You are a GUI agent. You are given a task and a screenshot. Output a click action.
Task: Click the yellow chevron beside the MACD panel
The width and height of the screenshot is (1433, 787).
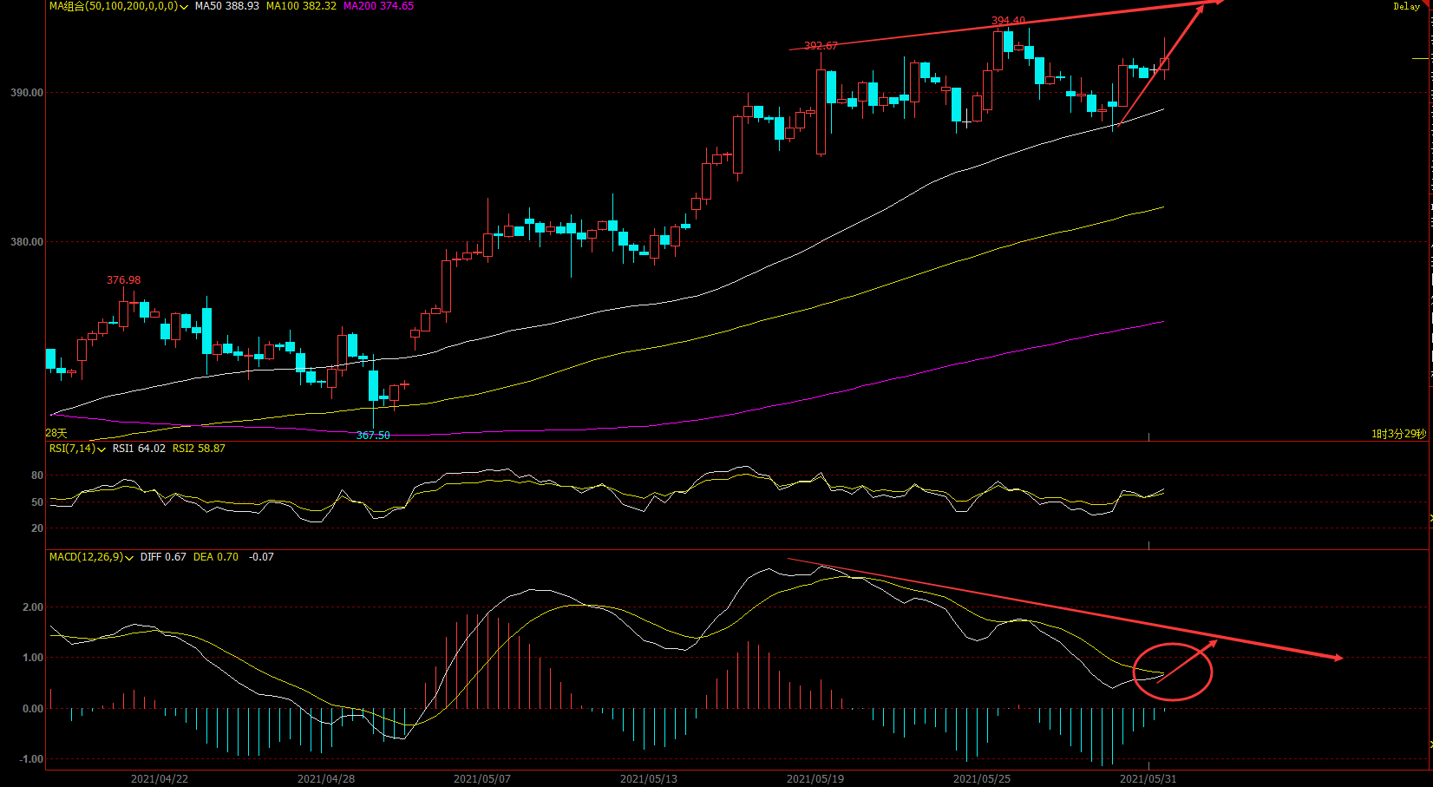tap(1430, 745)
